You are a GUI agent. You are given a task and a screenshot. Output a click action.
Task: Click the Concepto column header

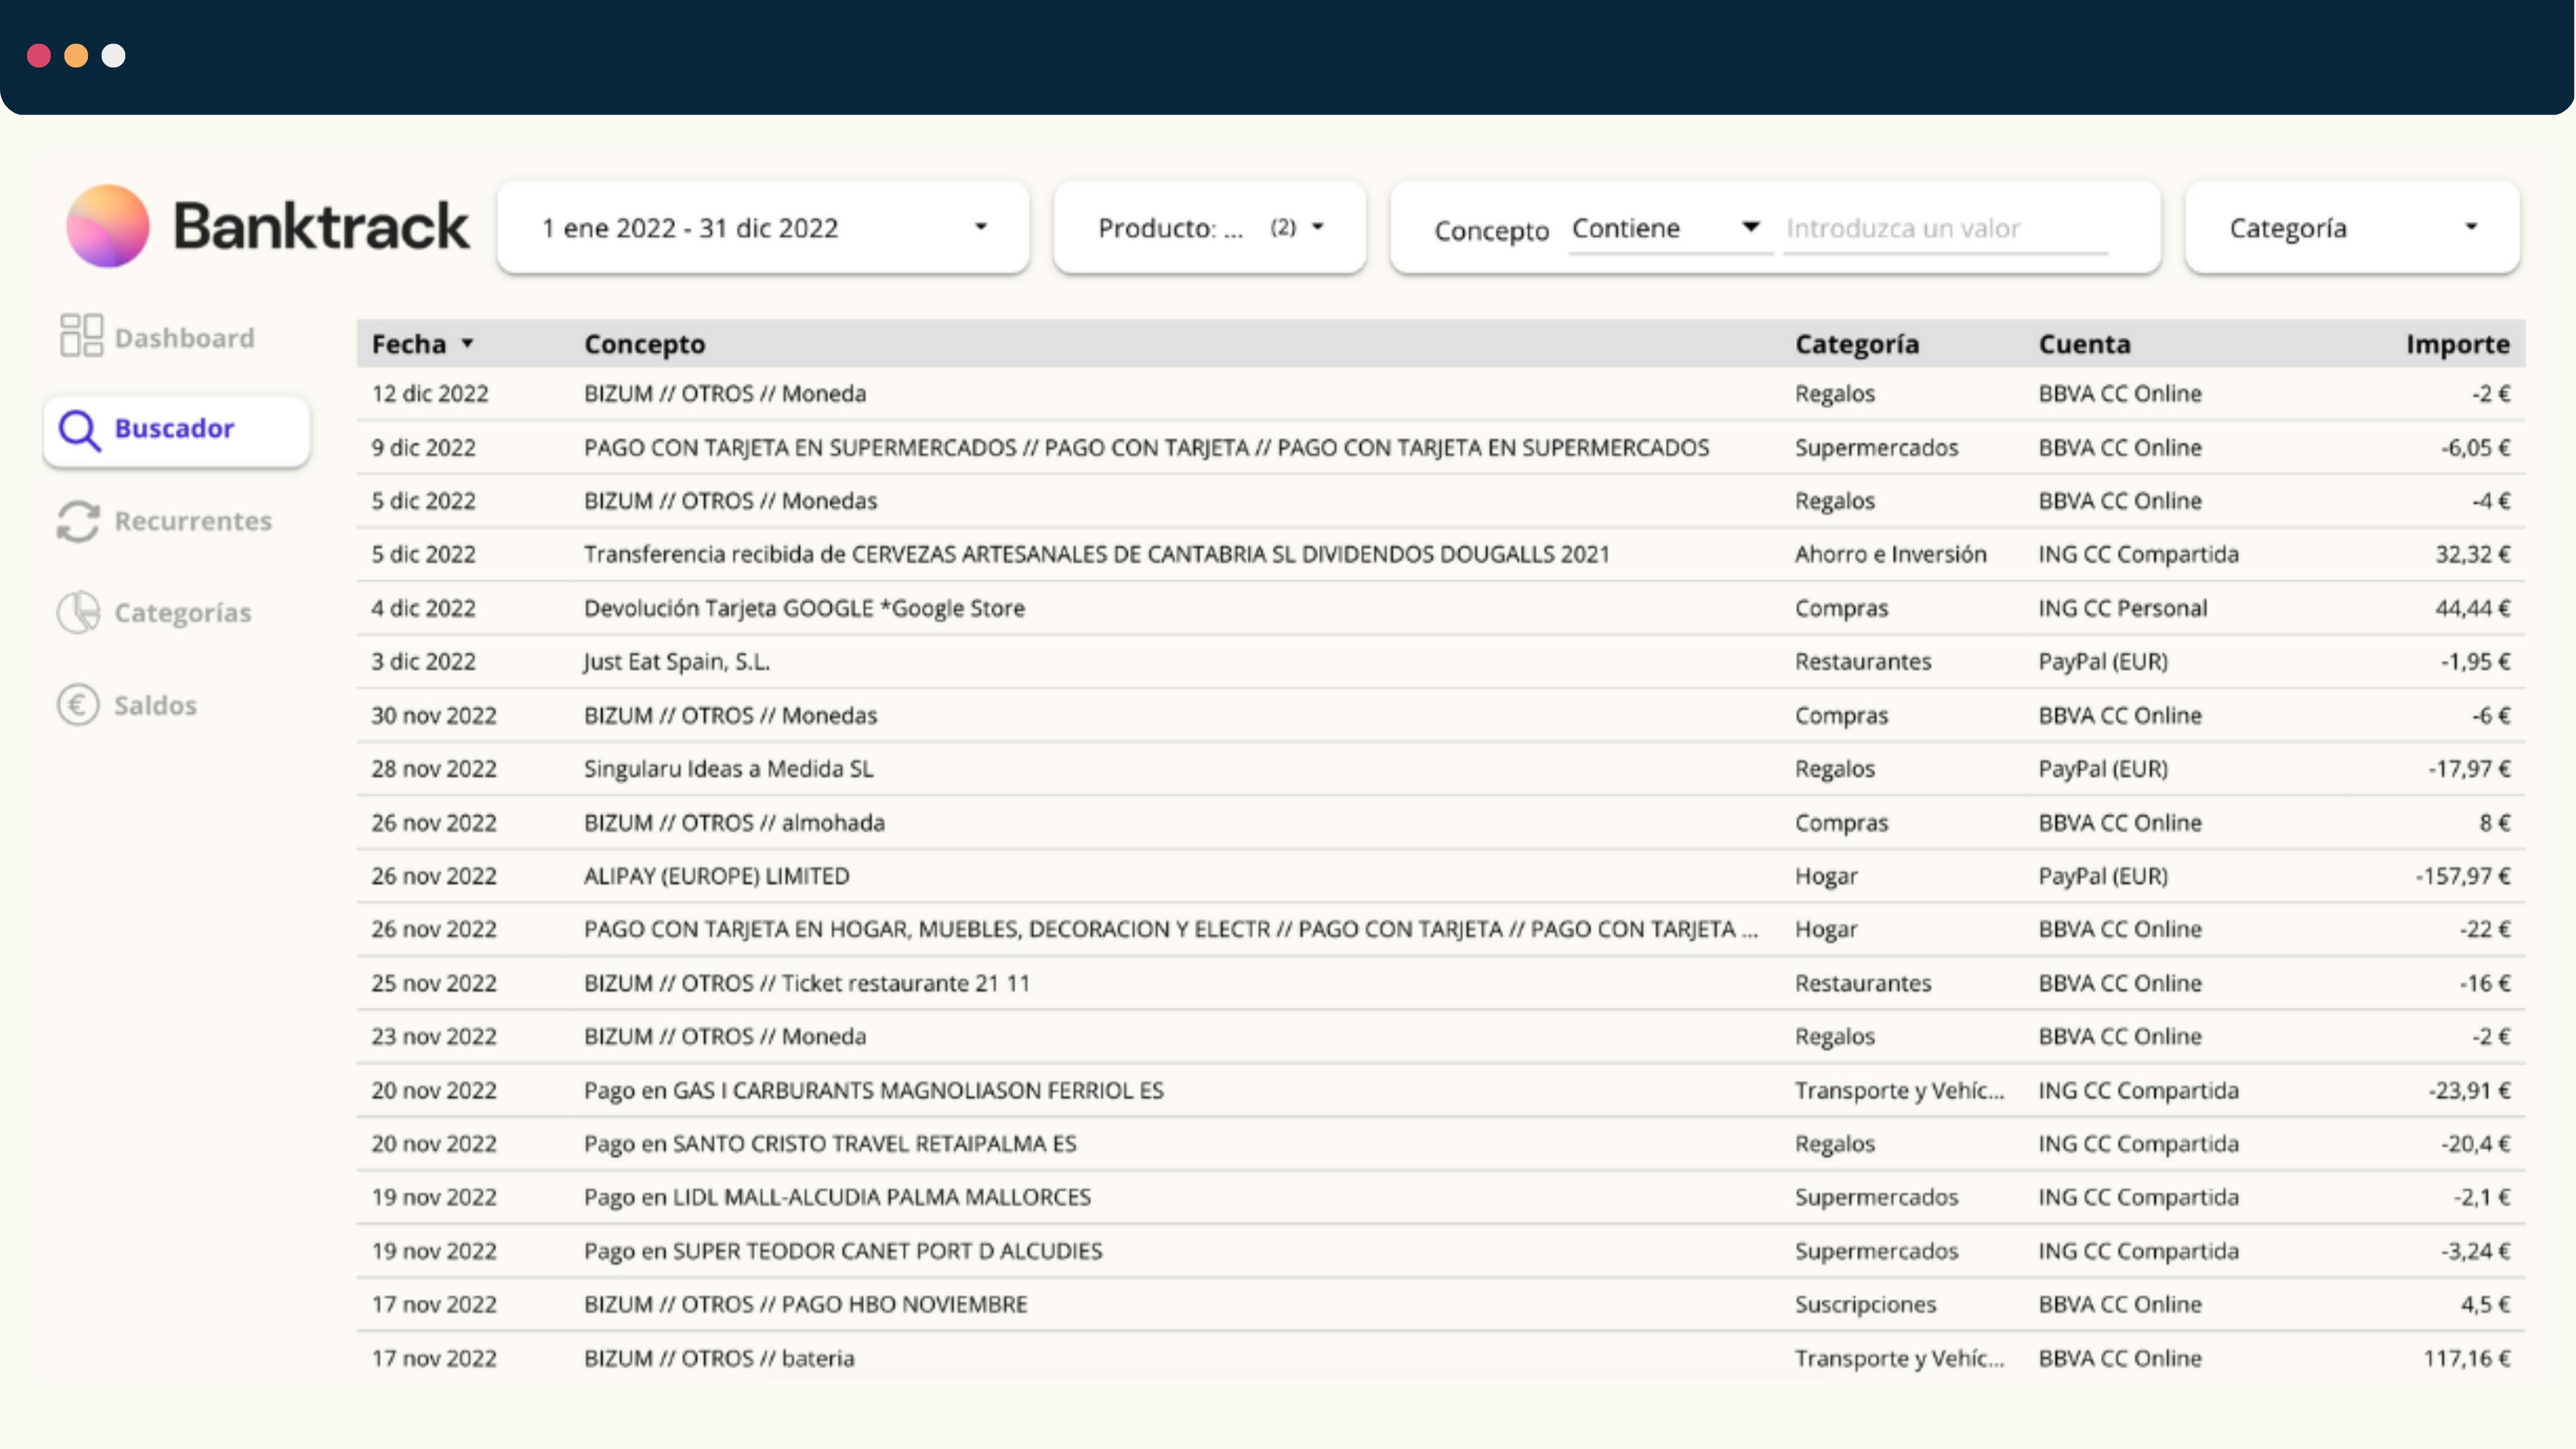pyautogui.click(x=644, y=344)
